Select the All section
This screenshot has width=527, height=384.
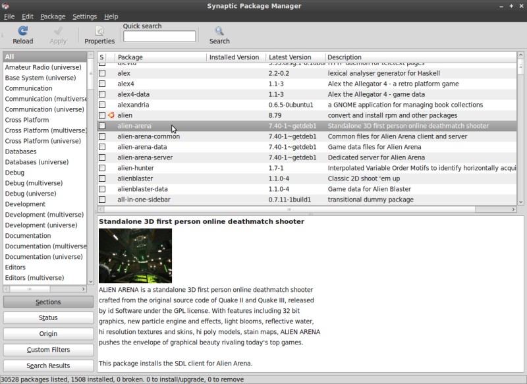tap(45, 57)
